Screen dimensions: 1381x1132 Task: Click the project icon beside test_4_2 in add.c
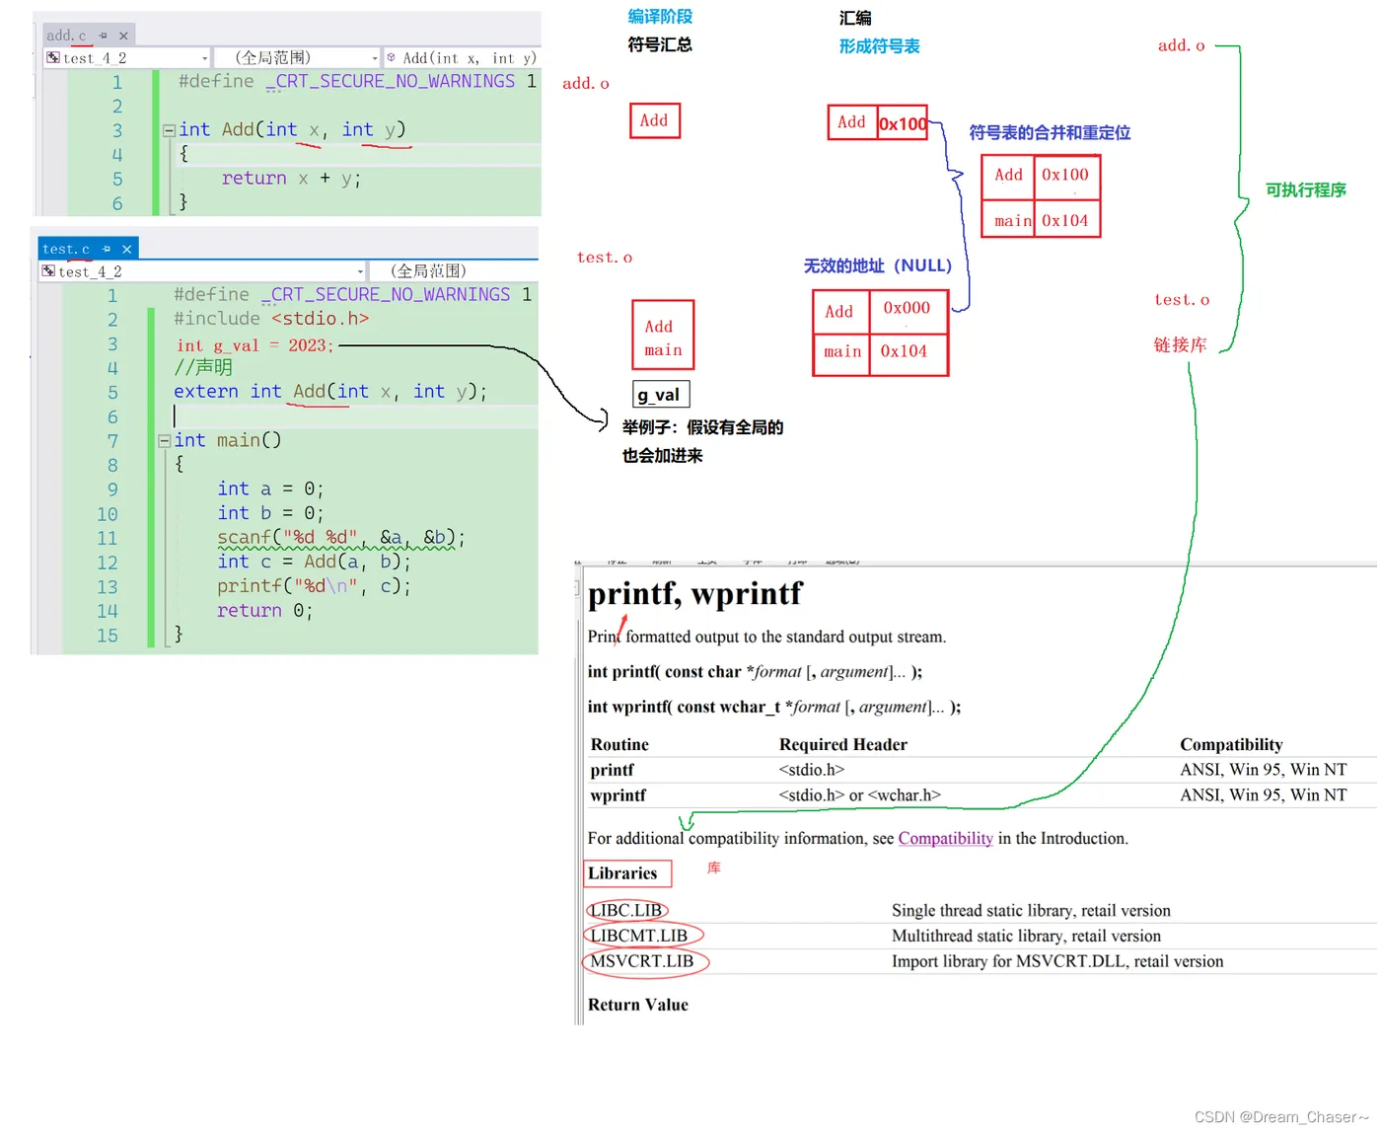(x=53, y=58)
